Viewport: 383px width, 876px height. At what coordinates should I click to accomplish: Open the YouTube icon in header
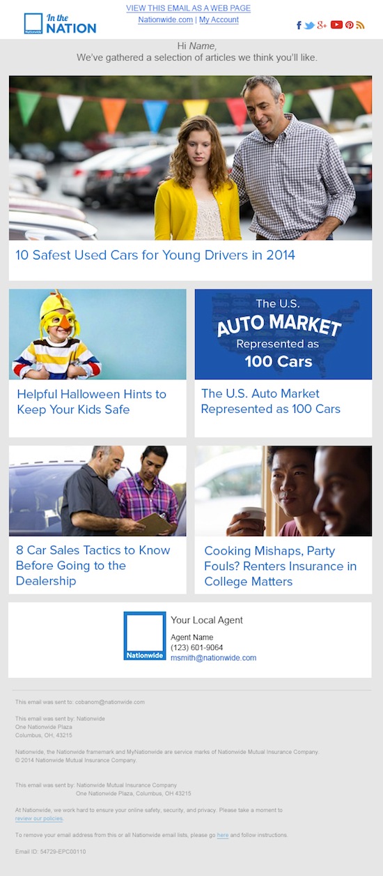tap(336, 25)
